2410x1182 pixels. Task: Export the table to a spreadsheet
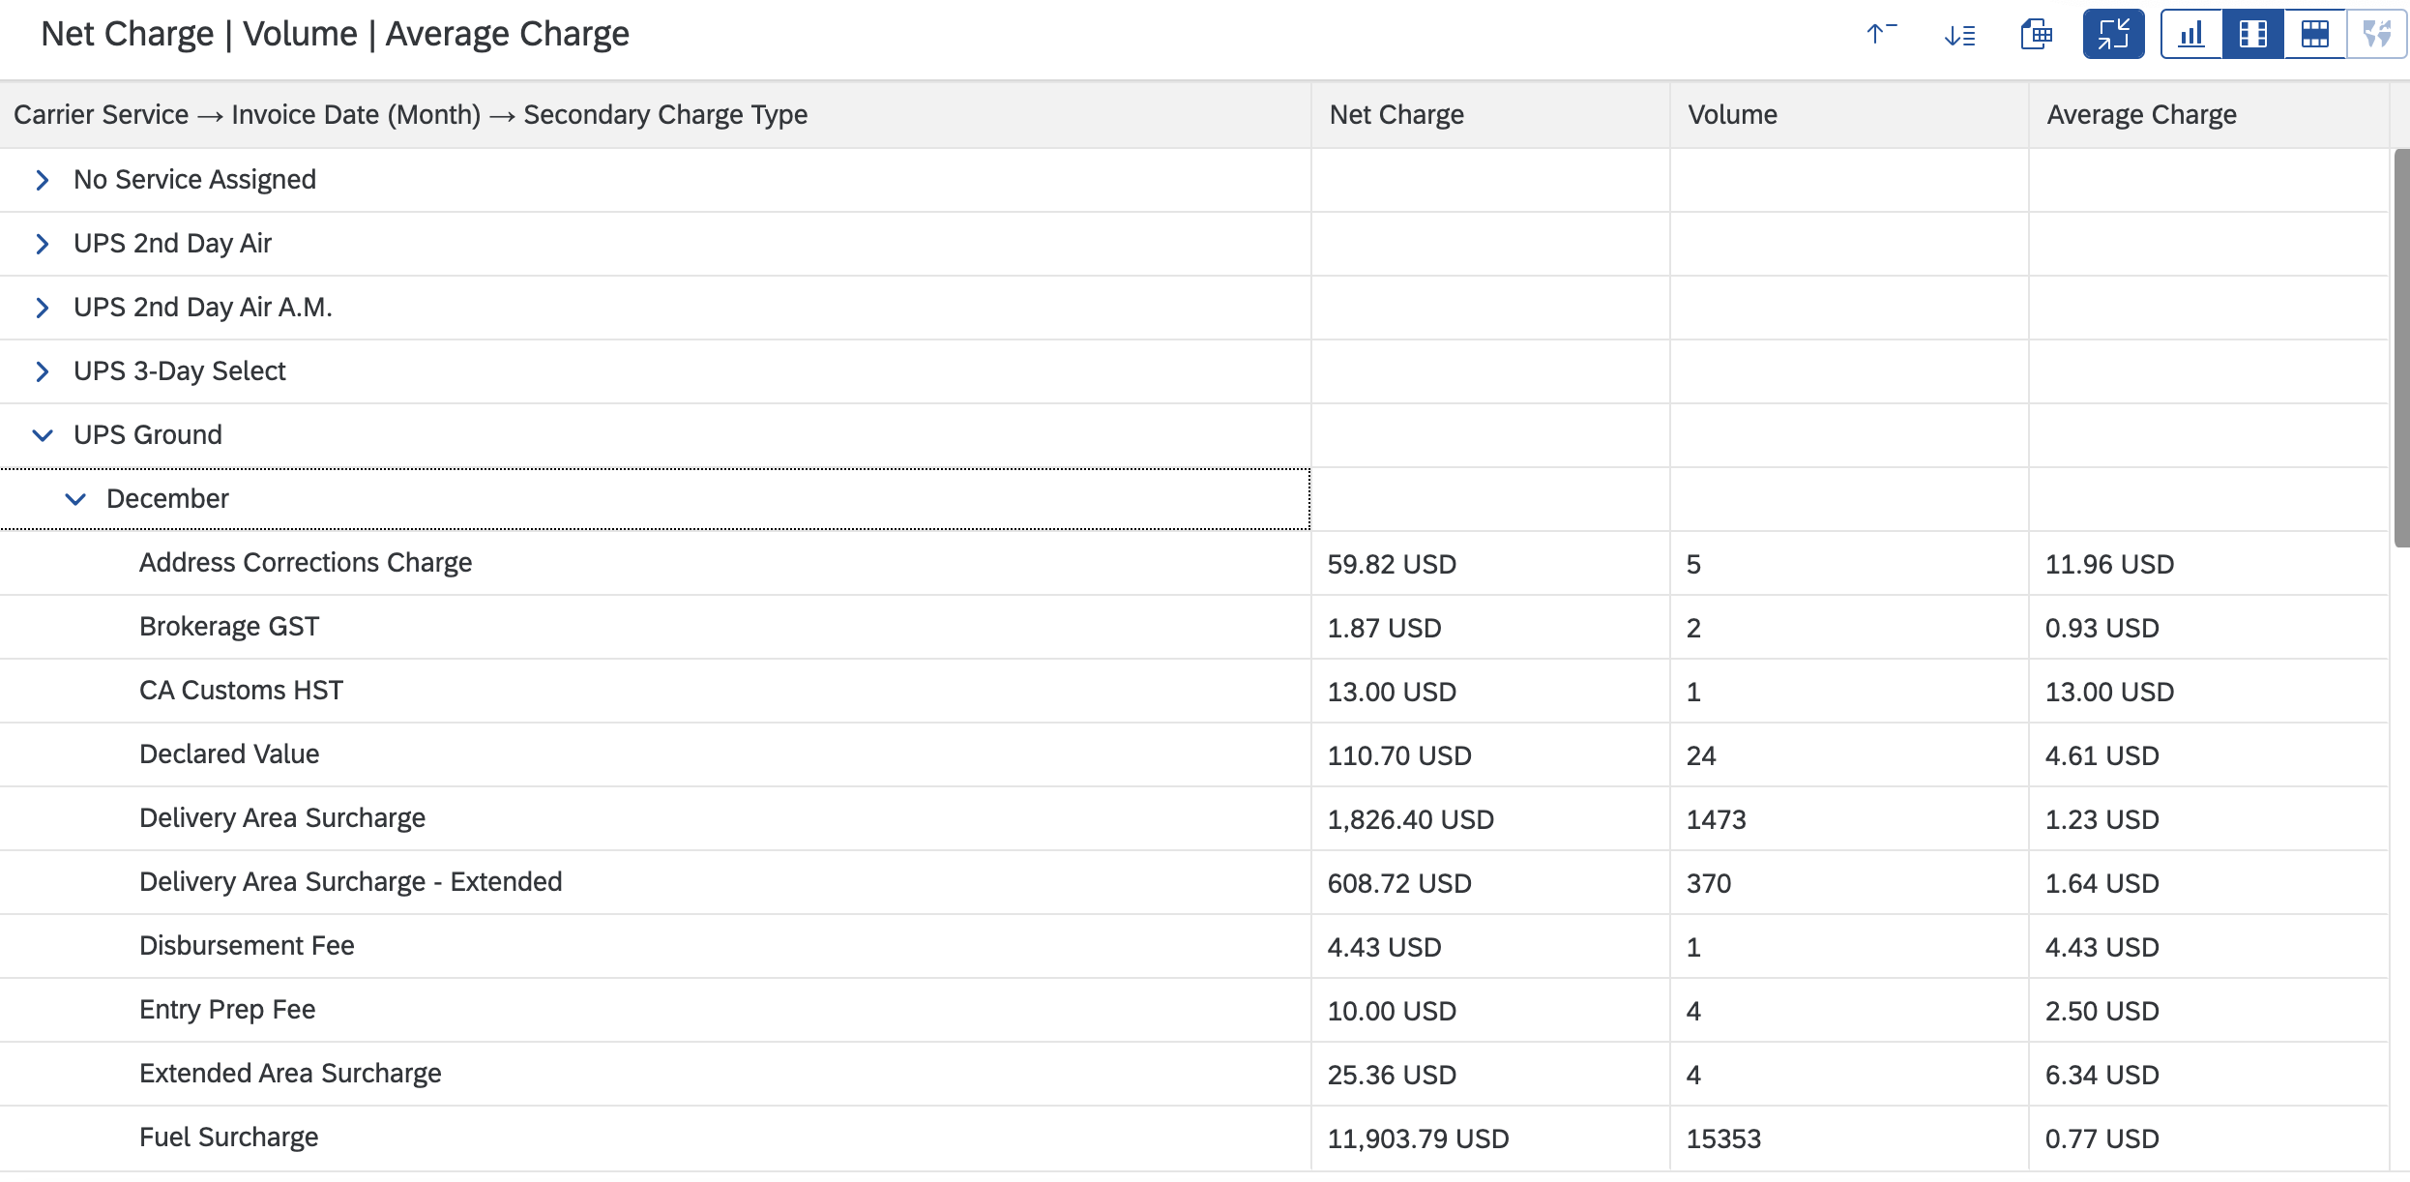click(x=2037, y=35)
